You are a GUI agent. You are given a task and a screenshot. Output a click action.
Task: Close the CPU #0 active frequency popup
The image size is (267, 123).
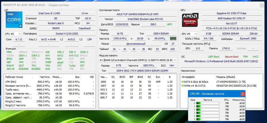[x=243, y=94]
